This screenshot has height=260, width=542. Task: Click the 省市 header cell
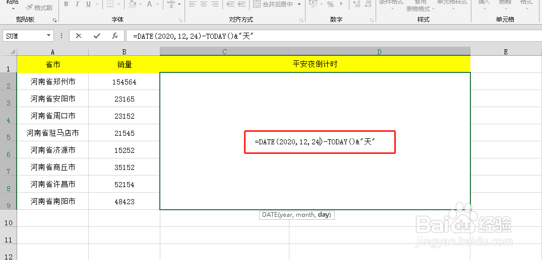tap(52, 64)
